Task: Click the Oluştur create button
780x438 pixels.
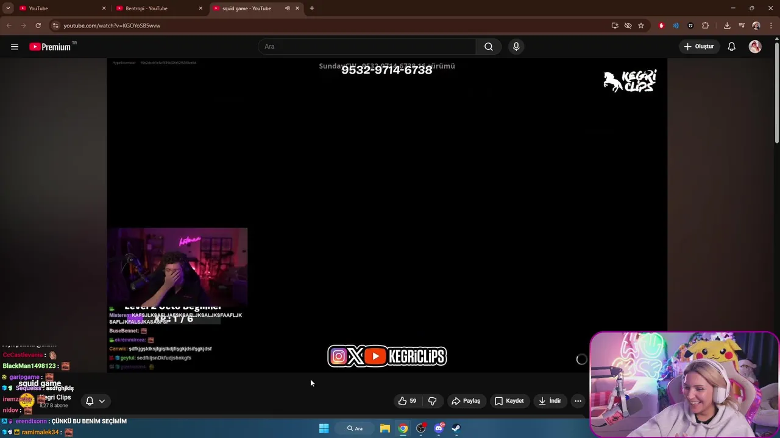Action: tap(698, 47)
